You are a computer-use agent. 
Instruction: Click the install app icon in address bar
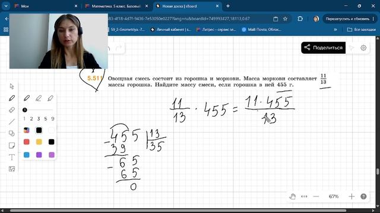pyautogui.click(x=275, y=18)
